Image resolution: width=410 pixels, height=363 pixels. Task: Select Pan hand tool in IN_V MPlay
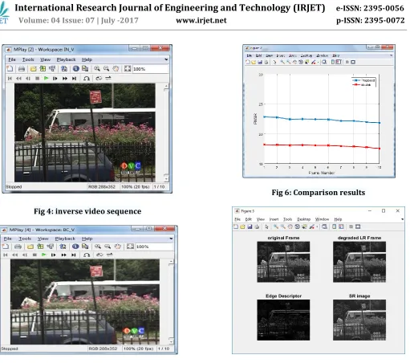(x=116, y=68)
